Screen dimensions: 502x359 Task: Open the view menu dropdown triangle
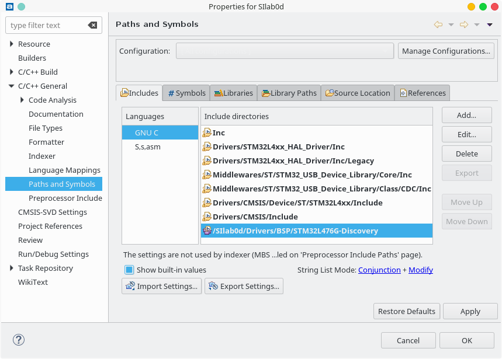490,25
